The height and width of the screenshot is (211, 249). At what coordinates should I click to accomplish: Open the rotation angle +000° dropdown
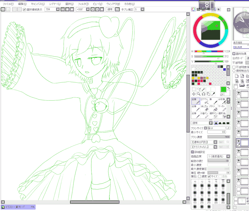click(88, 9)
